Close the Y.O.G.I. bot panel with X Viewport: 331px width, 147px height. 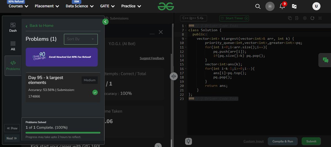(161, 32)
